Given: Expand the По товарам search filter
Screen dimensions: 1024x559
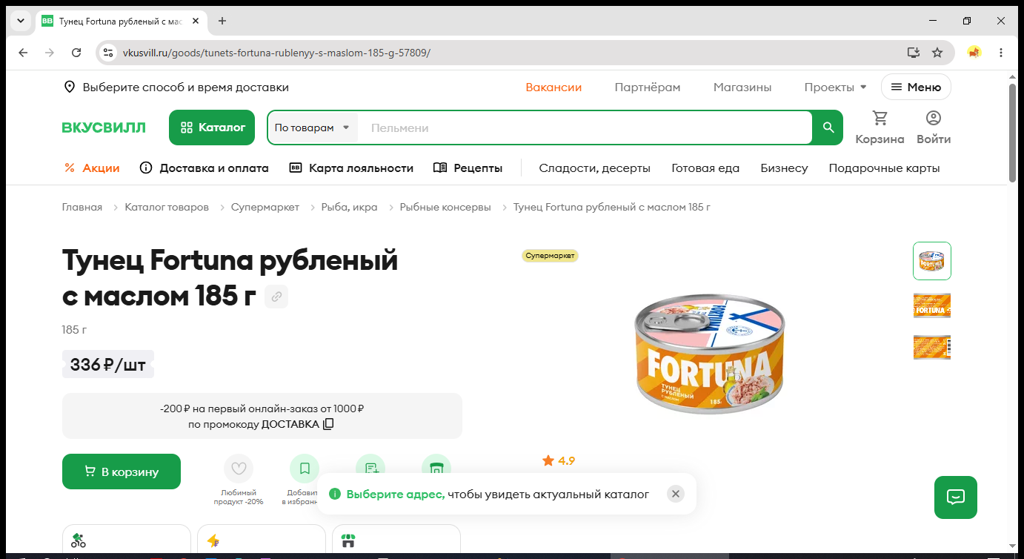Looking at the screenshot, I should (312, 128).
